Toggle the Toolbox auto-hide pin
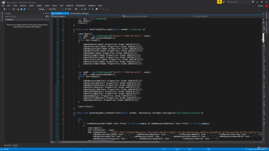Screen dimensions: 269x151 click(x=46, y=13)
